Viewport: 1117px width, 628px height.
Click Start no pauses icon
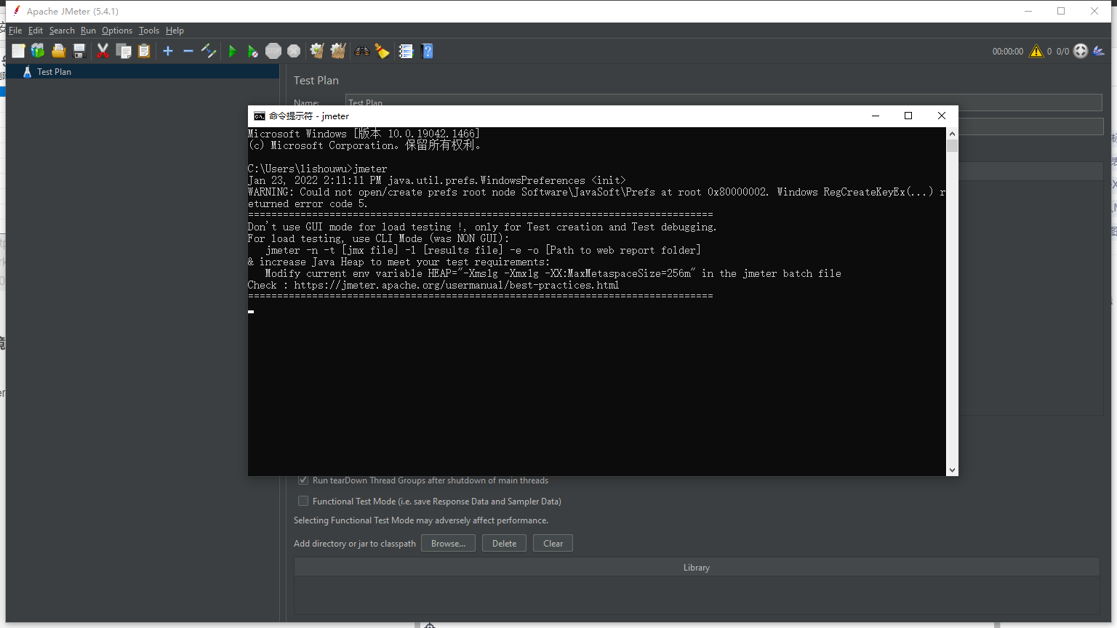252,51
